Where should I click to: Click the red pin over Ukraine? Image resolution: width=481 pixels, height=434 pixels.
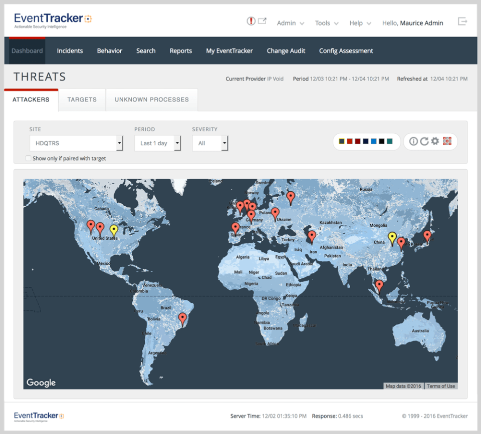(x=275, y=214)
